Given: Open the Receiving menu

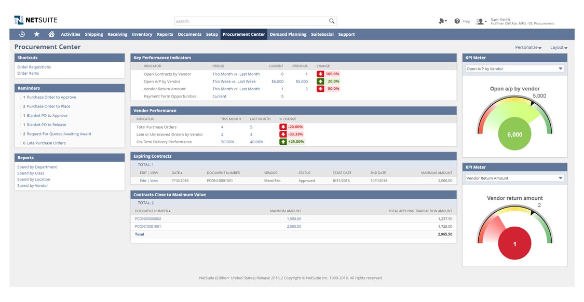Looking at the screenshot, I should click(x=117, y=34).
